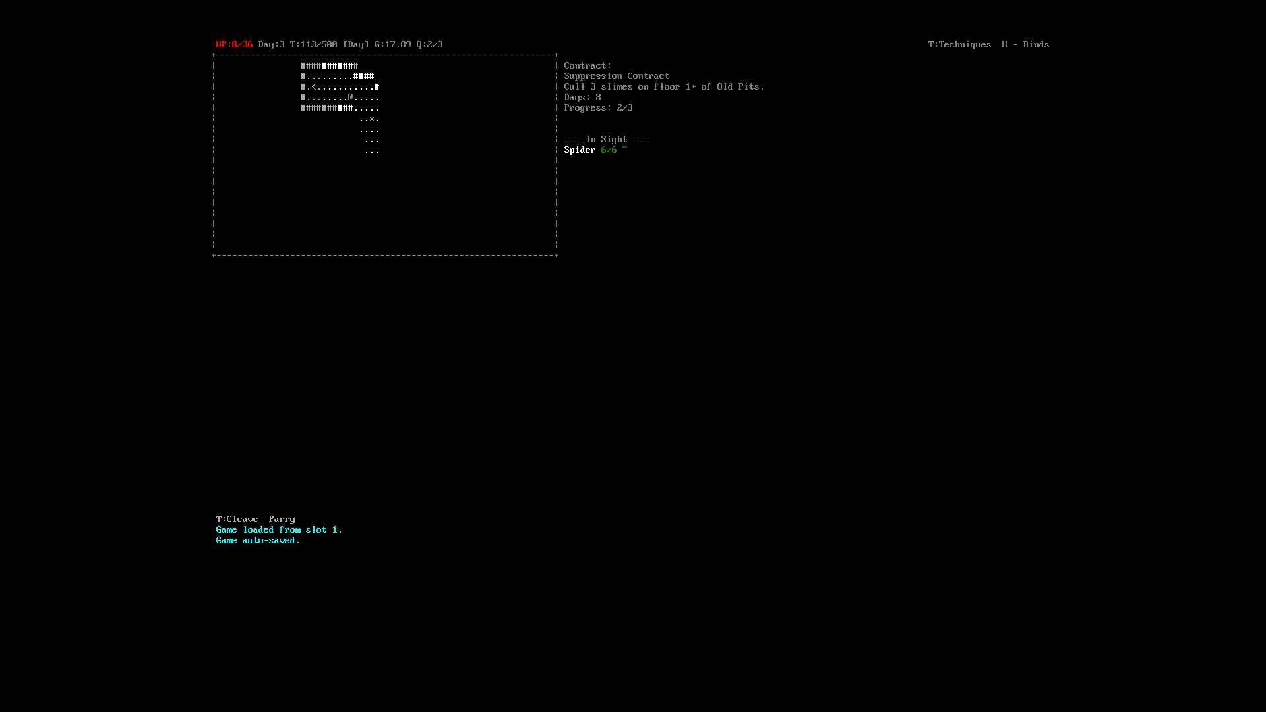Click the Q:2/3 quest counter

point(429,44)
